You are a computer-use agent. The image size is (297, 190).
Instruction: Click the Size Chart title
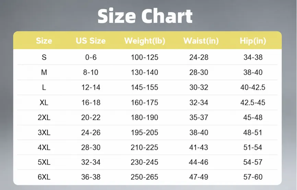(145, 16)
